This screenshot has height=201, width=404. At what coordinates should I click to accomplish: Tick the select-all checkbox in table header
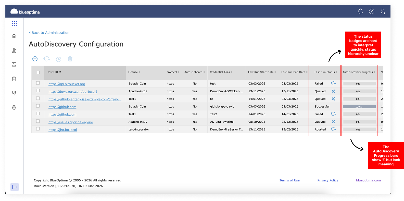point(38,73)
